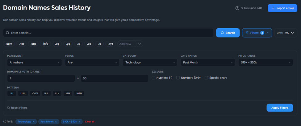
Task: Click the Reset Filters icon
Action: pyautogui.click(x=9, y=108)
